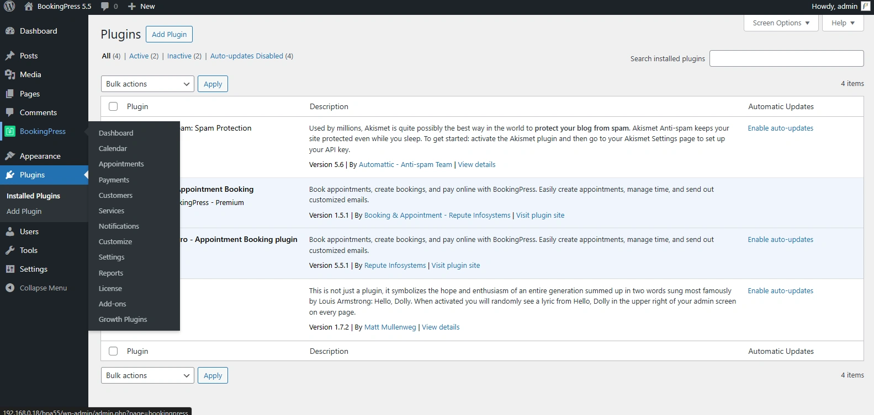The width and height of the screenshot is (874, 415).
Task: Open Customize in BookingPress submenu
Action: tap(115, 242)
